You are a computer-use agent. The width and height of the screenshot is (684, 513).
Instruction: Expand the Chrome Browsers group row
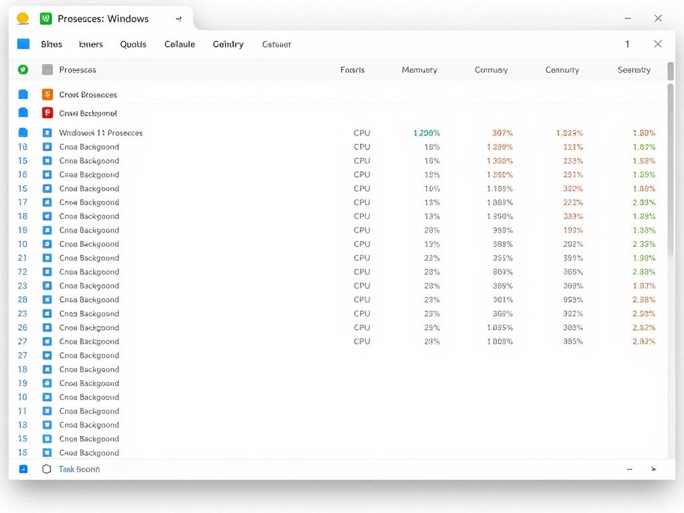click(22, 94)
